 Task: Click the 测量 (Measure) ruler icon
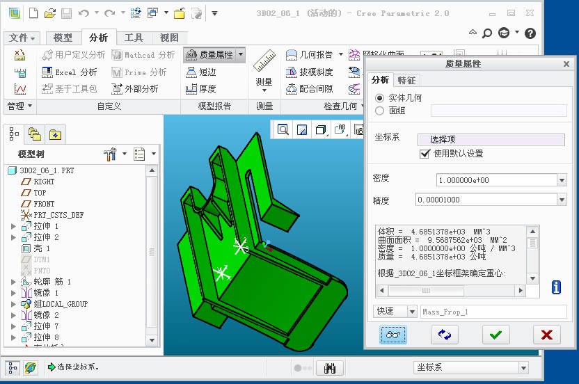264,63
